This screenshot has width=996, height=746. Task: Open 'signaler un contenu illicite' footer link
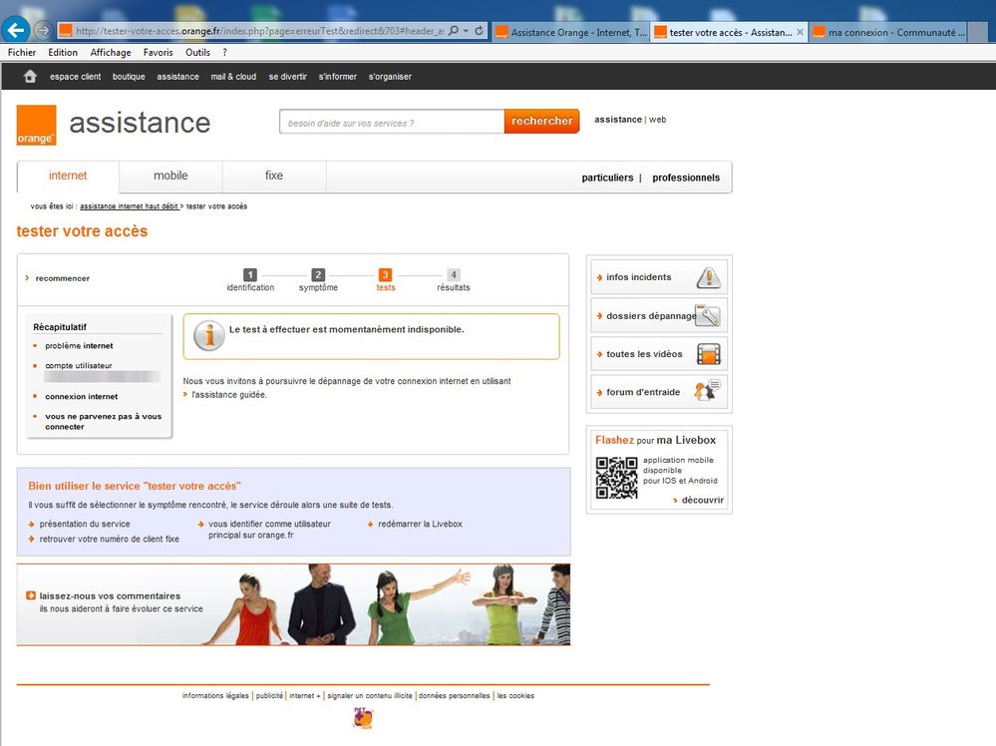(370, 696)
